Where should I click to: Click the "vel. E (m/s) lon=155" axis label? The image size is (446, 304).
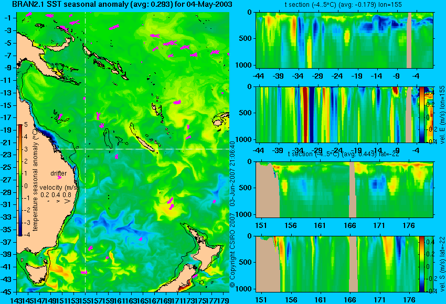click(x=442, y=114)
